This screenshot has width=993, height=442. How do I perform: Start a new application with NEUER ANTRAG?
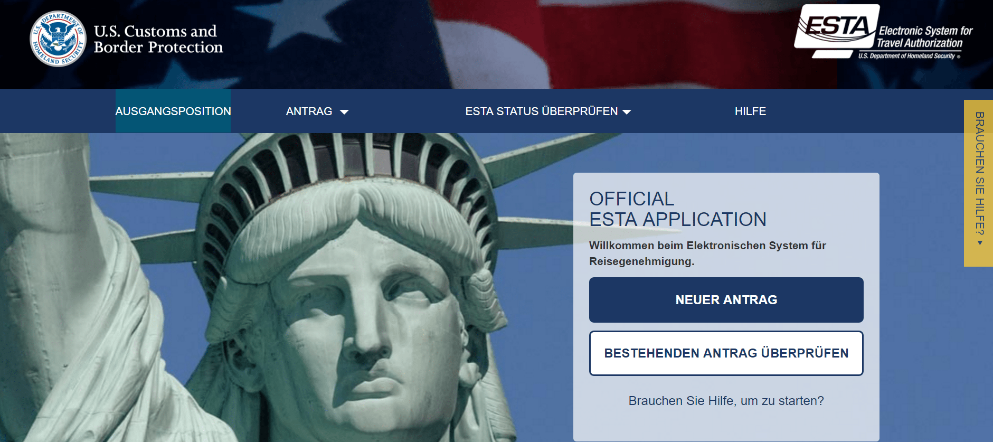(726, 300)
